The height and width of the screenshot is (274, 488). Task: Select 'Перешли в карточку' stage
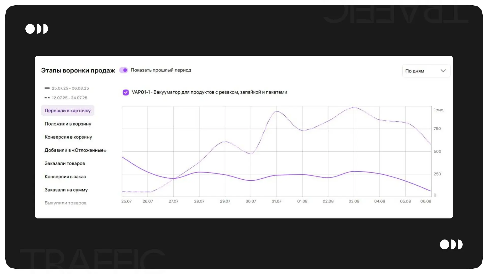[68, 111]
